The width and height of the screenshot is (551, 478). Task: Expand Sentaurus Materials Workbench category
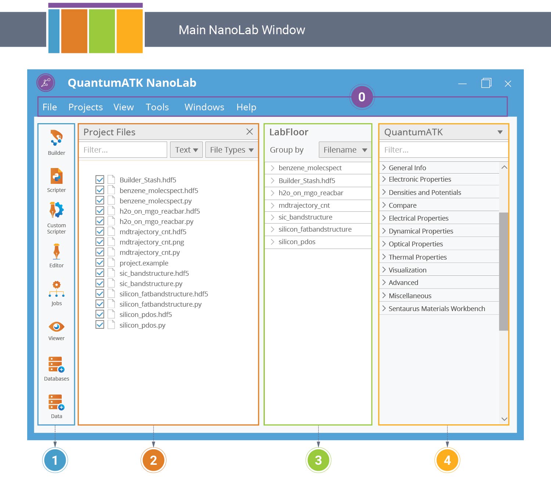click(x=384, y=308)
